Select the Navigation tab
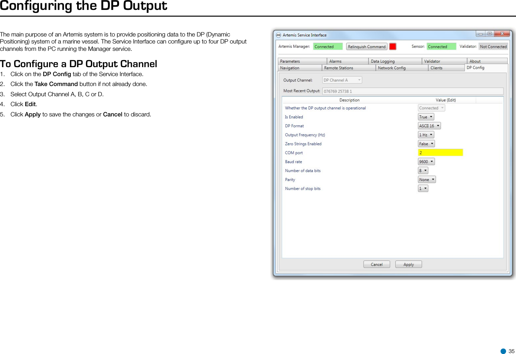The image size is (516, 354). click(x=300, y=68)
